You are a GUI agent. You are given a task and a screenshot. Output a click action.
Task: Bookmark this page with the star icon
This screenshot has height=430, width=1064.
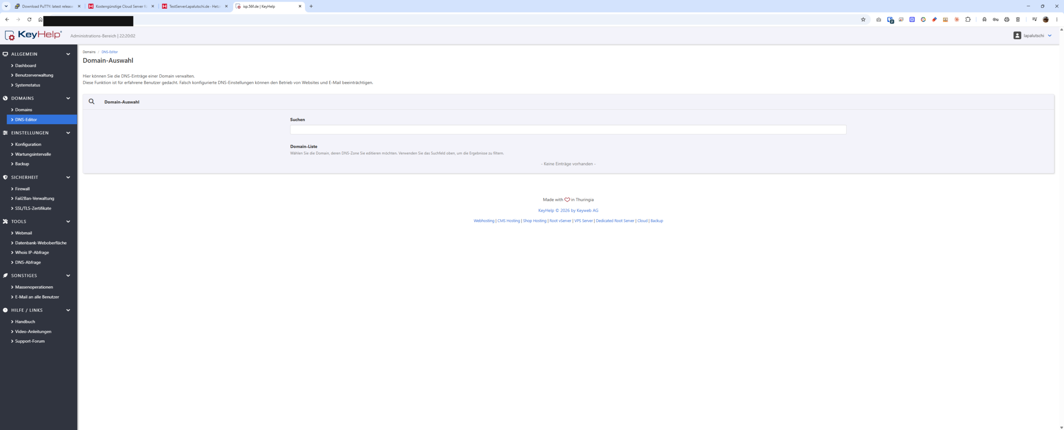pos(863,20)
